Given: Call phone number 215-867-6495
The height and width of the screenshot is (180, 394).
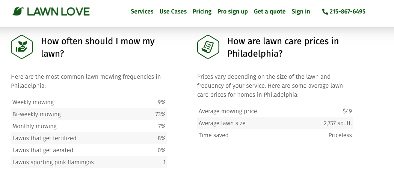Looking at the screenshot, I should pos(347,12).
